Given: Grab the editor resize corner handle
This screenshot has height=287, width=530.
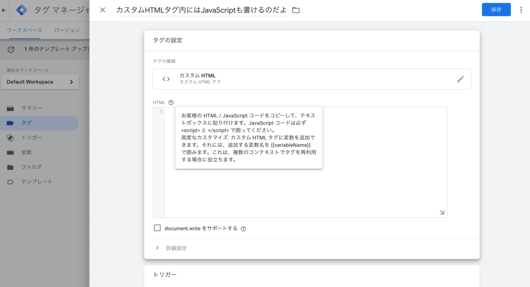Looking at the screenshot, I should click(x=442, y=212).
